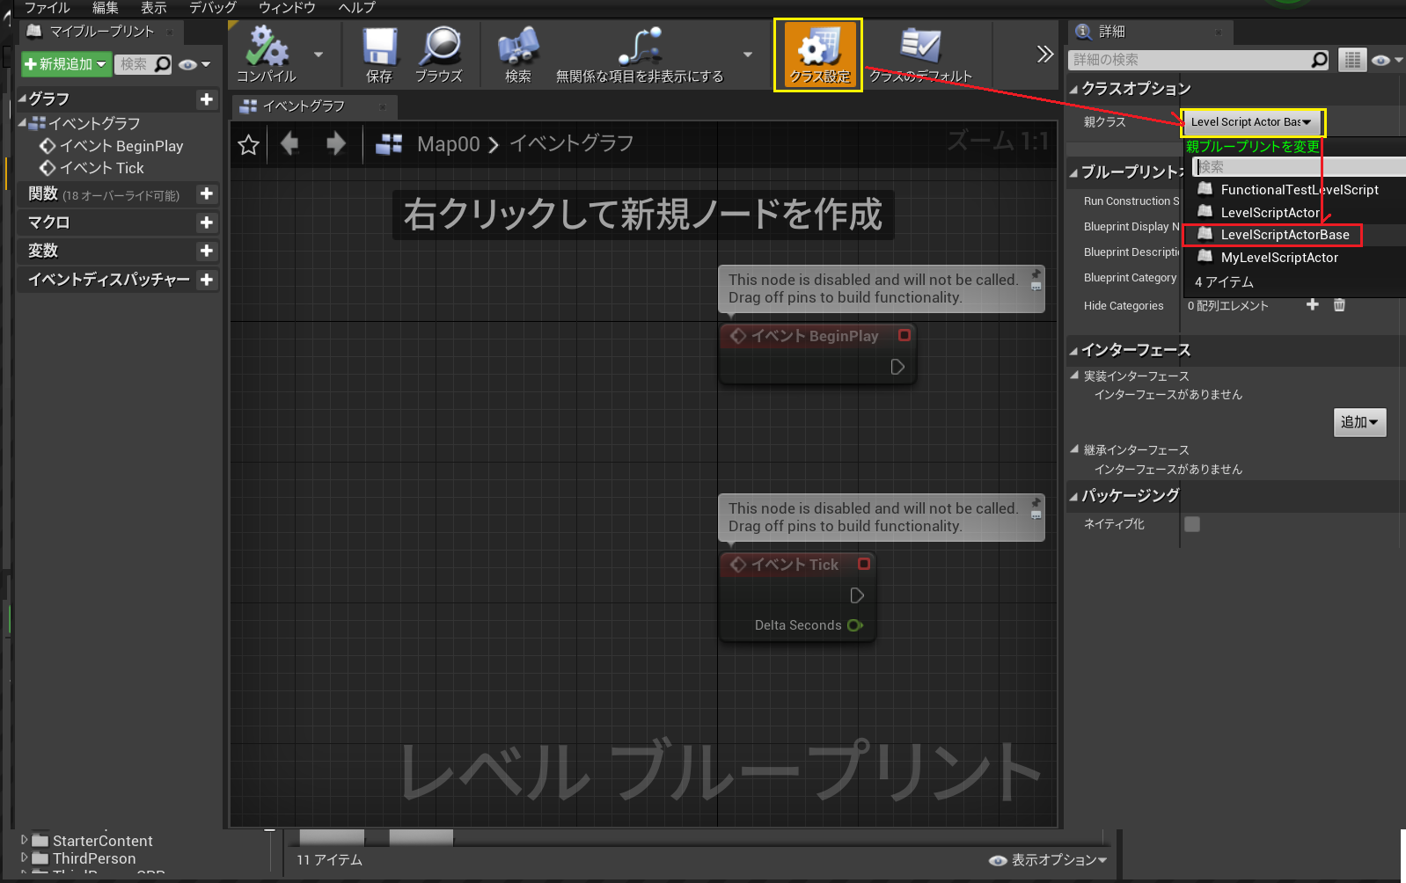Add new variable with plus icon
Viewport: 1406px width, 883px height.
tap(207, 251)
